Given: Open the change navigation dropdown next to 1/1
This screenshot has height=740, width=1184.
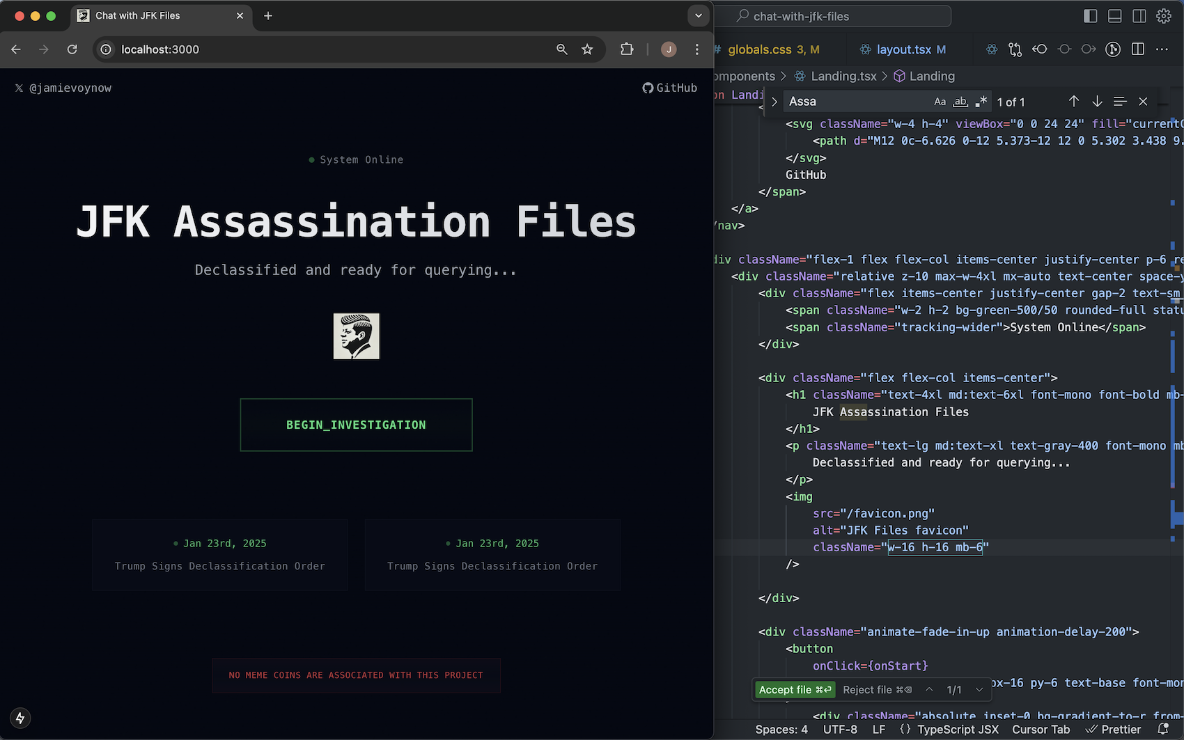Looking at the screenshot, I should coord(978,690).
